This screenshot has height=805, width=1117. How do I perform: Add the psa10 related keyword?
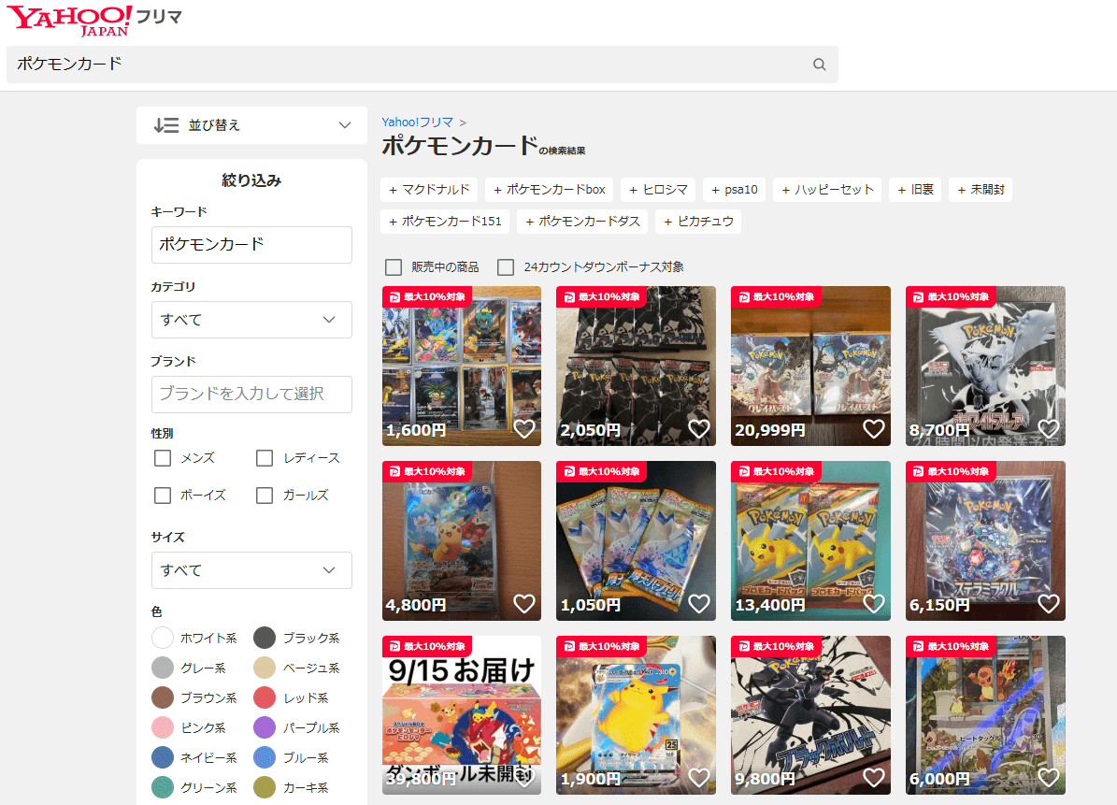tap(734, 190)
